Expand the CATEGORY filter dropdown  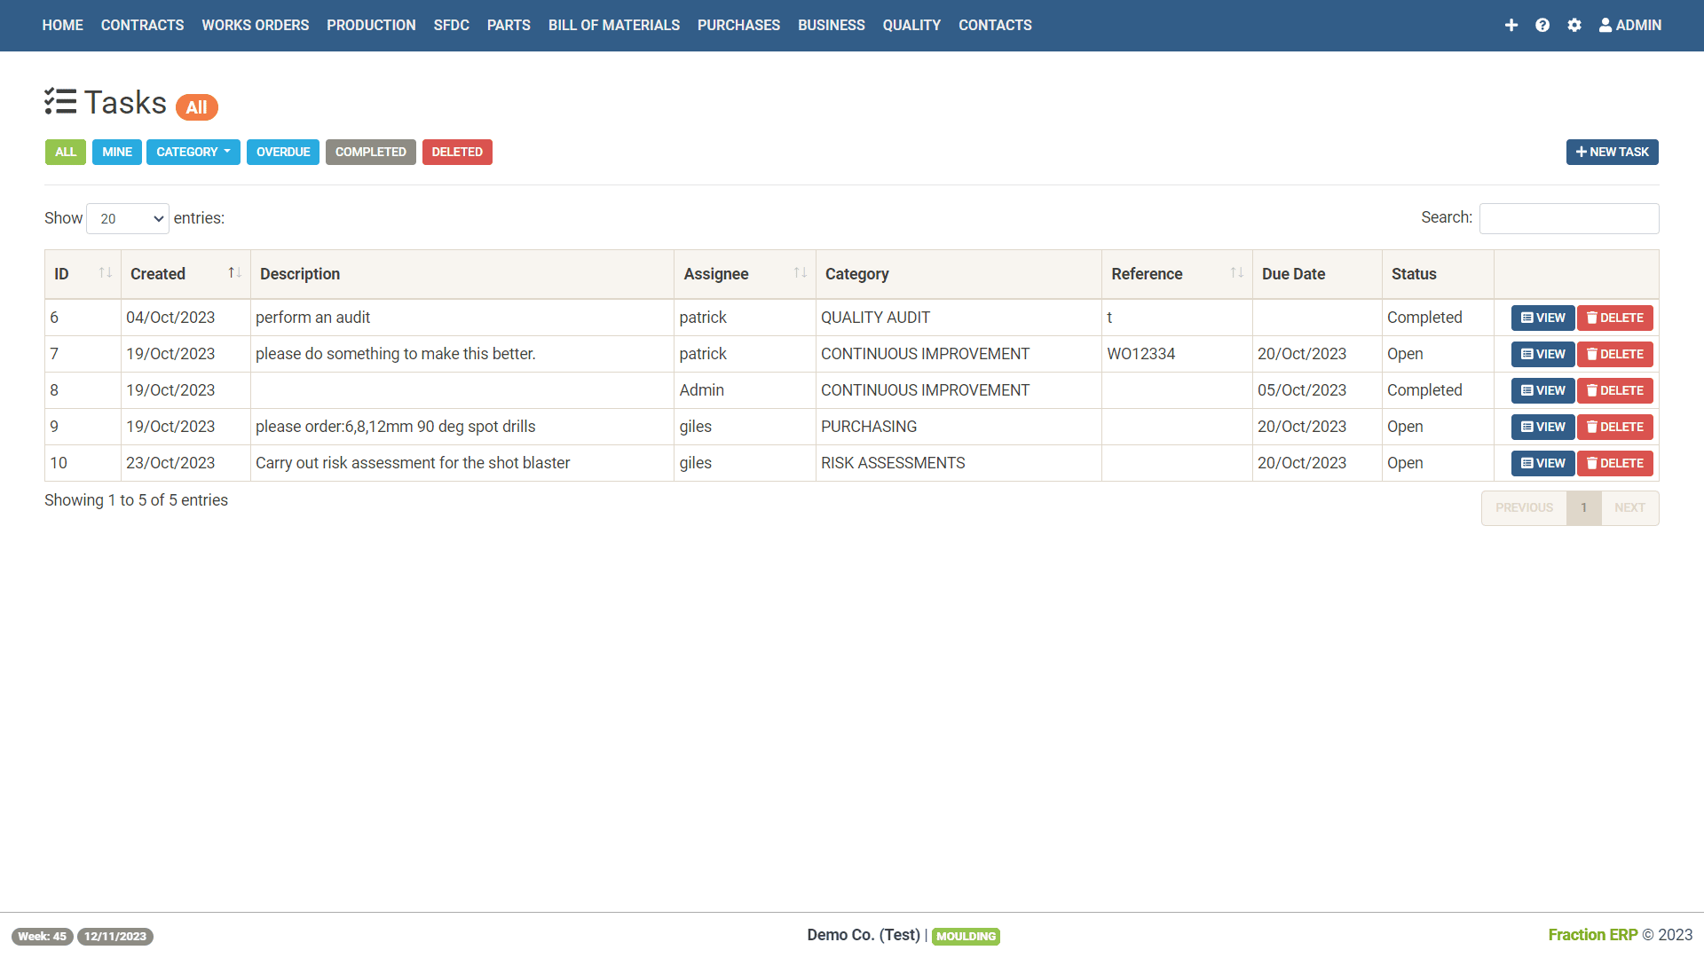(x=193, y=152)
